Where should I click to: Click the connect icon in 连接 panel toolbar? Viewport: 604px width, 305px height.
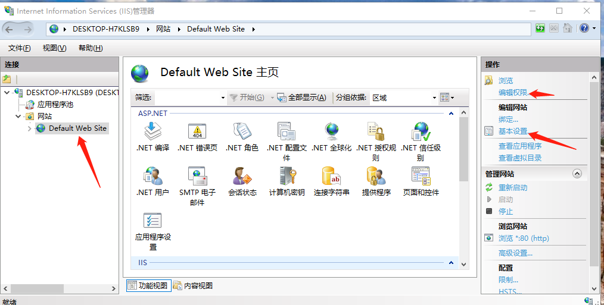point(7,79)
